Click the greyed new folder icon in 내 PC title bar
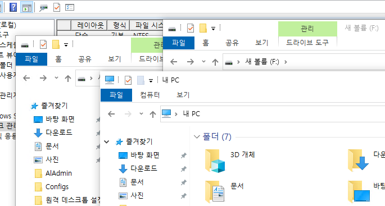This screenshot has height=206, width=385. click(141, 80)
